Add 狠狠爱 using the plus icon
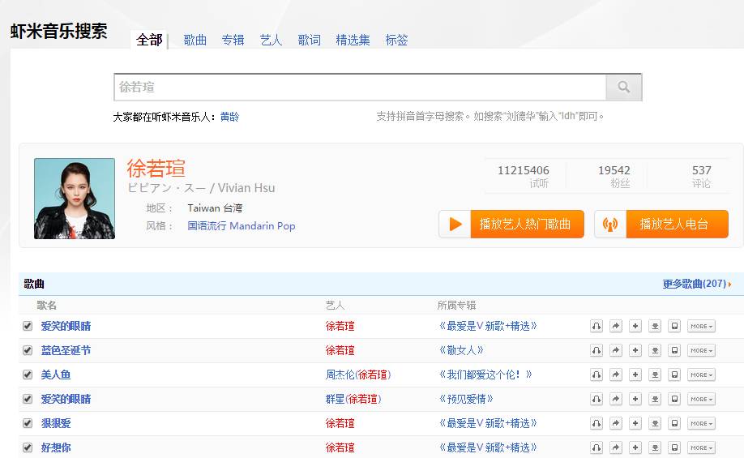The height and width of the screenshot is (458, 744). (635, 423)
